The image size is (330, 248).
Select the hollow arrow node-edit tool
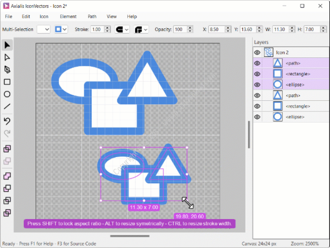pos(7,57)
